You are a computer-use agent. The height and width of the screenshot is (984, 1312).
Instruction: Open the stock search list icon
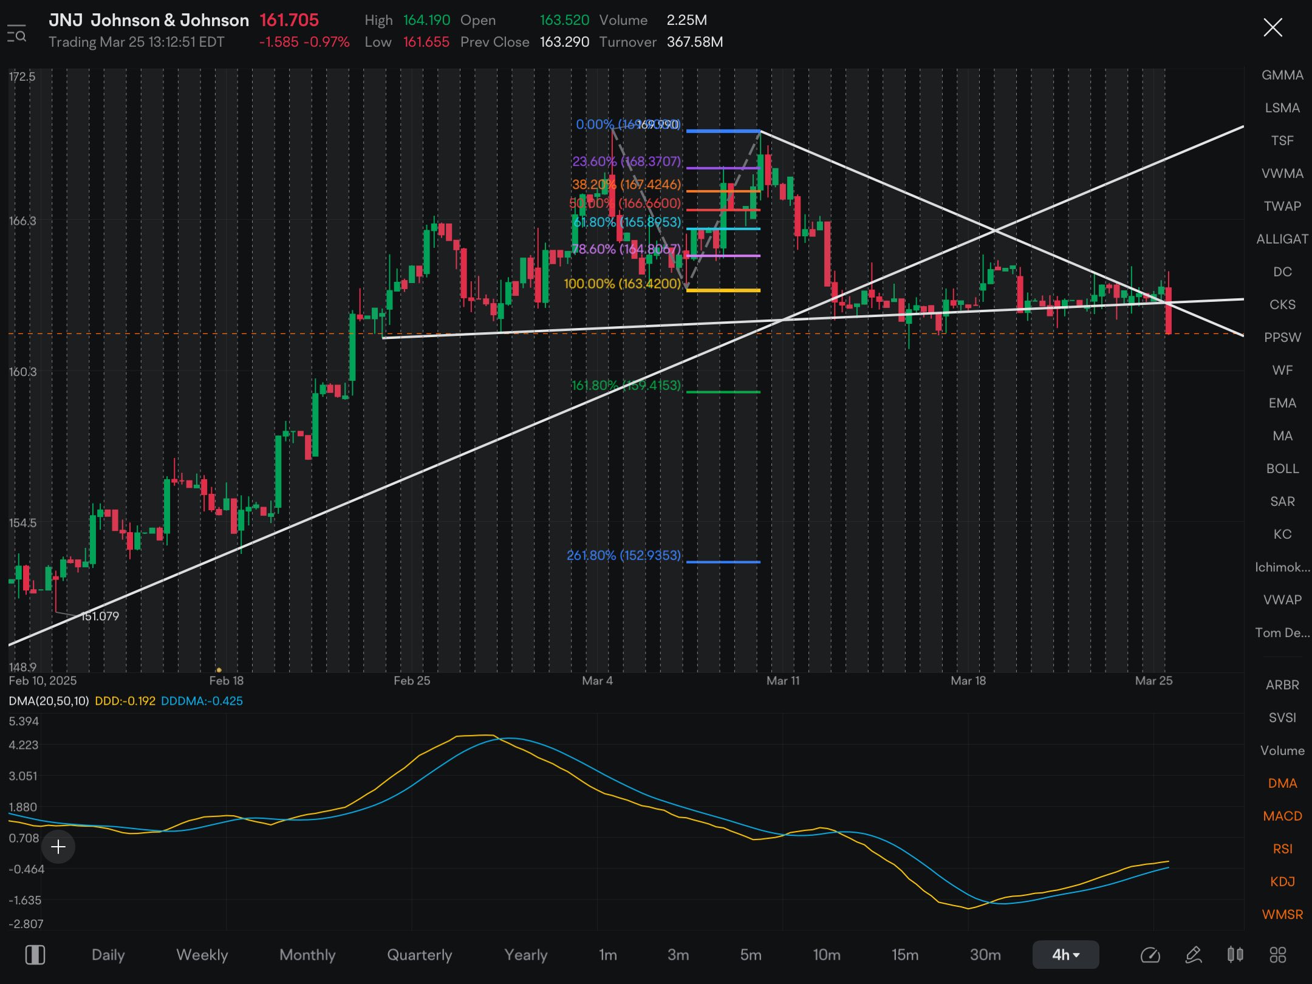click(17, 33)
